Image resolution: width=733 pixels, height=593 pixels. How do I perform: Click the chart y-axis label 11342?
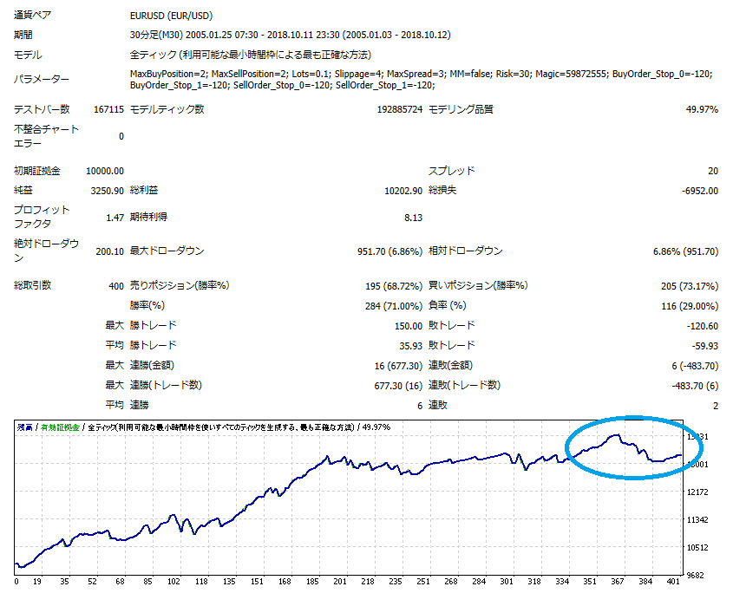coord(698,520)
